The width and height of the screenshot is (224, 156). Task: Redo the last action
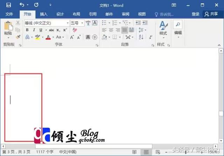click(x=36, y=5)
